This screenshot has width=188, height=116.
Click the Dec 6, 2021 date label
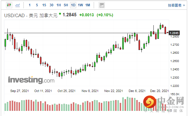click(137, 91)
